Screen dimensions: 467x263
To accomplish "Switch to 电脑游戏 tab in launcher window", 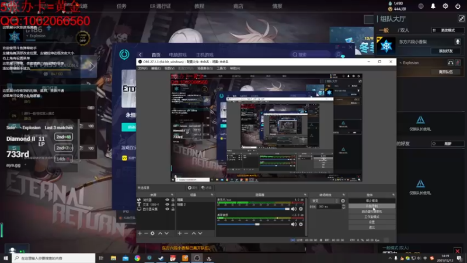I will pos(177,55).
